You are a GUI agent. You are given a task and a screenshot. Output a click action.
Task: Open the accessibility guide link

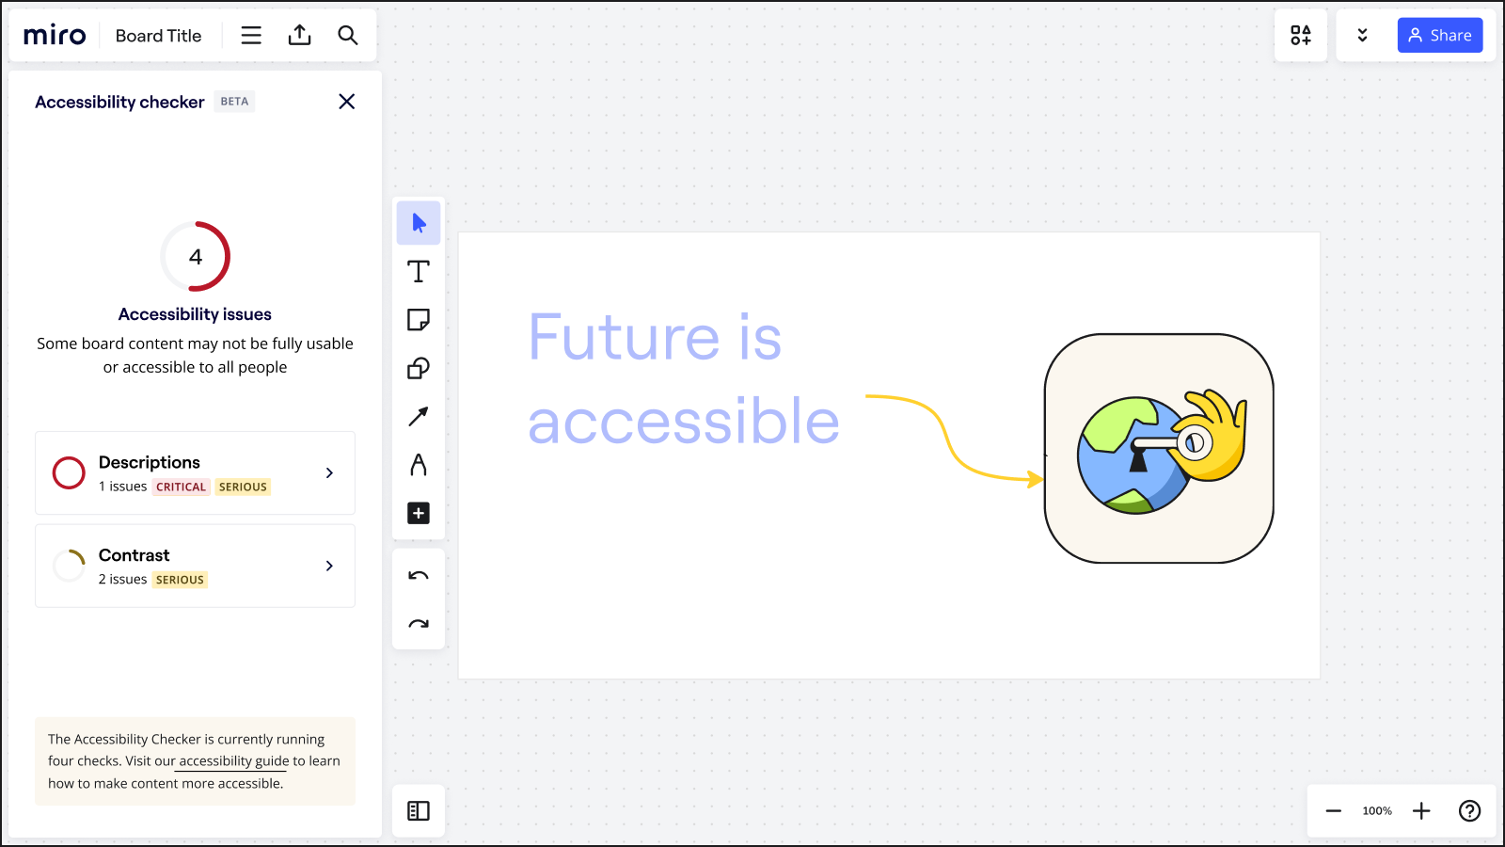233,761
